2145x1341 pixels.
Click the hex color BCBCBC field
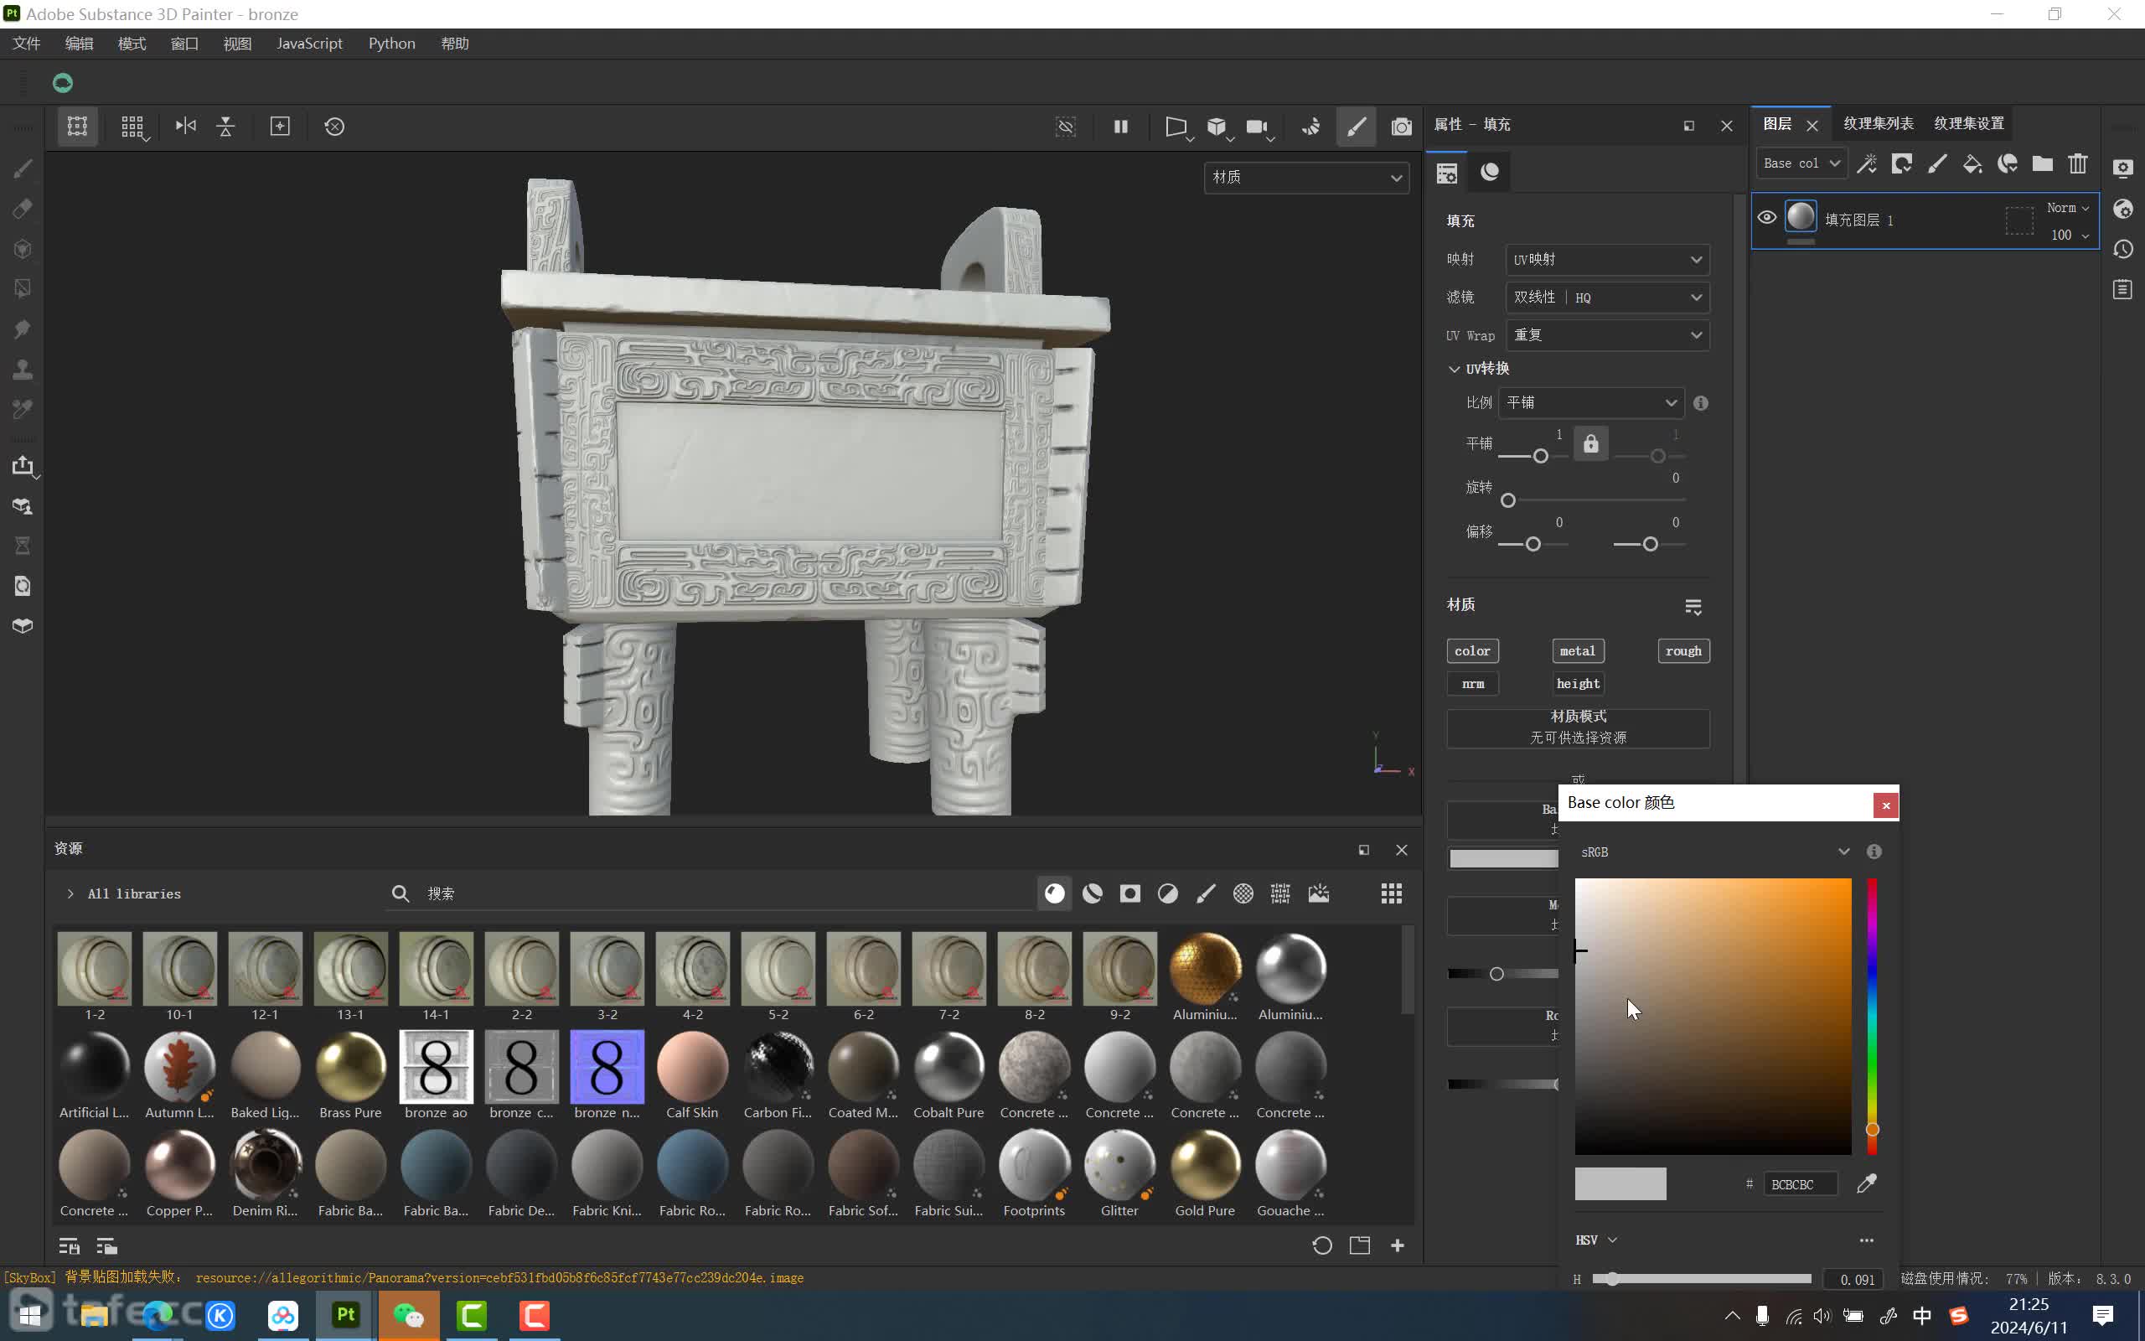(x=1799, y=1184)
